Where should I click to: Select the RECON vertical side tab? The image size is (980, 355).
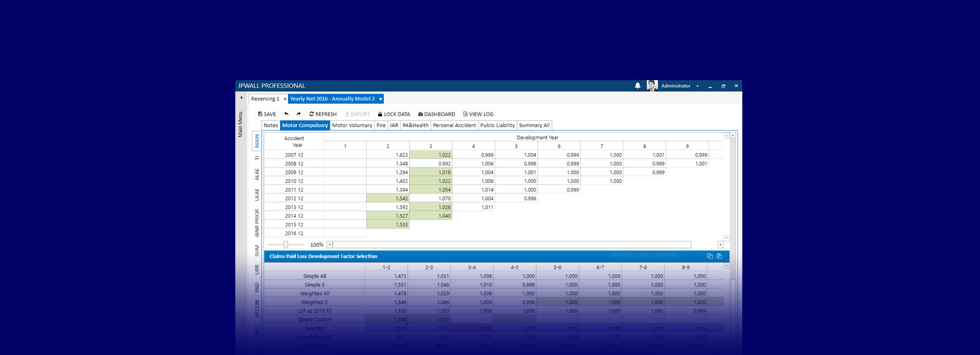tap(257, 308)
